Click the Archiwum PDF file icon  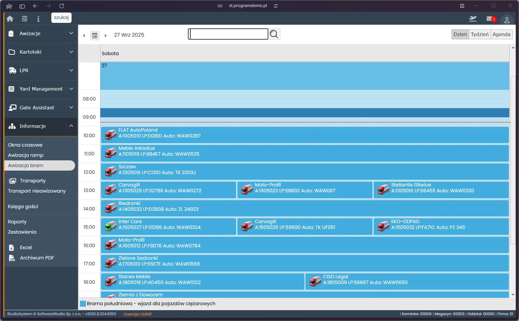12,258
